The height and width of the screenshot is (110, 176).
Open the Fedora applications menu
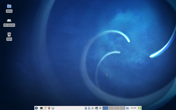pos(36,108)
